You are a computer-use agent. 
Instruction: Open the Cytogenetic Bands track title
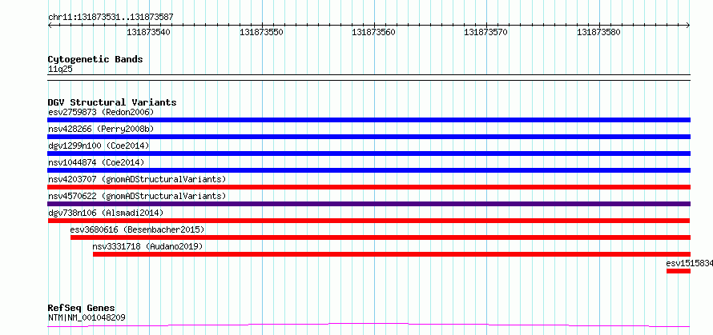(95, 59)
